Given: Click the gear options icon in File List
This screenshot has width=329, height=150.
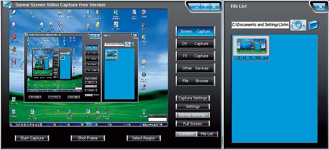Looking at the screenshot, I should 297,25.
